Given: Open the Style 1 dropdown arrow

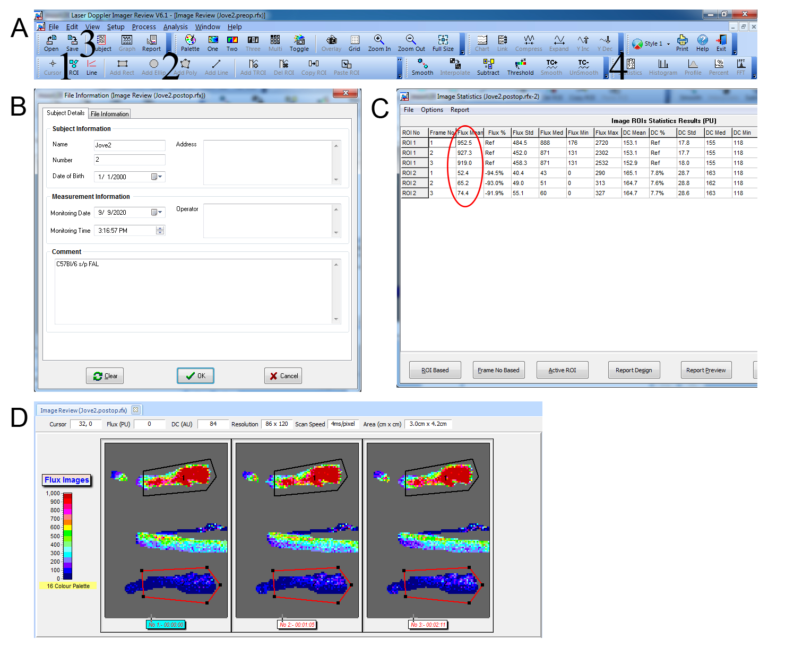Looking at the screenshot, I should 668,44.
